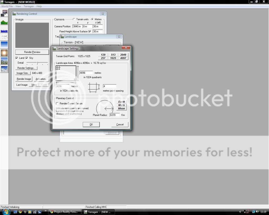Click the Detail slider in Rendering Control
Screen dimensions: 269x215
(38, 63)
